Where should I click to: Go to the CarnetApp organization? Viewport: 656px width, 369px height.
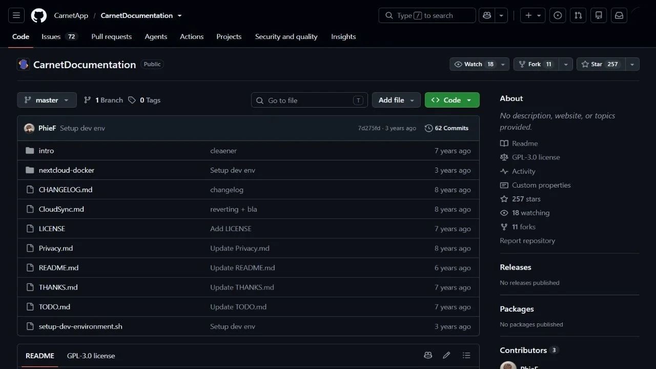pyautogui.click(x=71, y=15)
